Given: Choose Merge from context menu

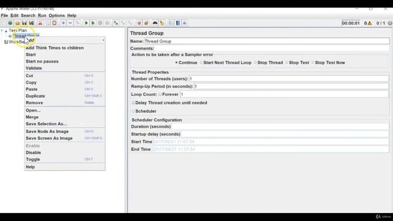Looking at the screenshot, I should click(64, 117).
